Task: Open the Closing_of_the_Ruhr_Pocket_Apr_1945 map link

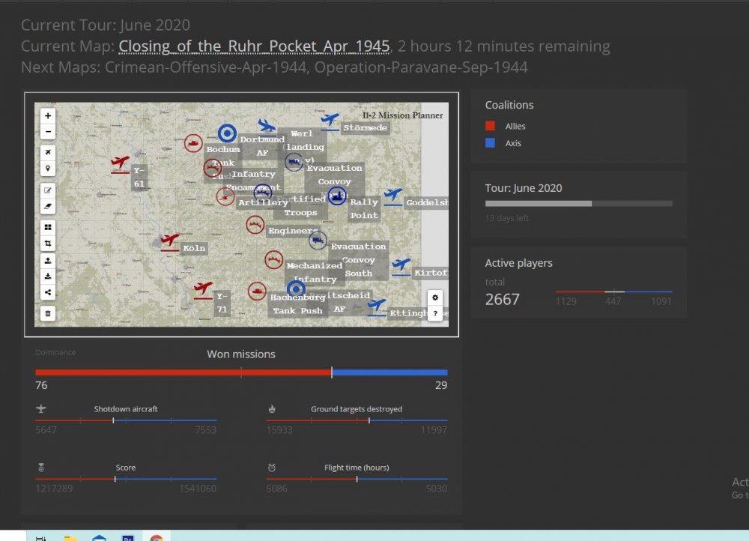Action: [x=254, y=46]
